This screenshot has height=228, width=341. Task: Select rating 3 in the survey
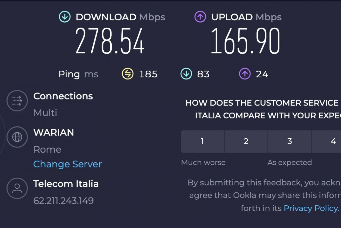point(290,141)
